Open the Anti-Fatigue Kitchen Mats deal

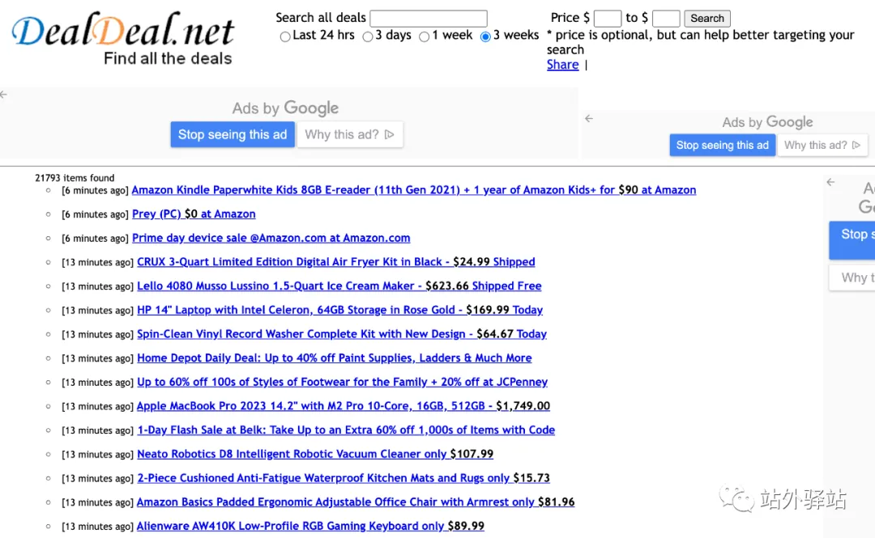click(x=344, y=478)
